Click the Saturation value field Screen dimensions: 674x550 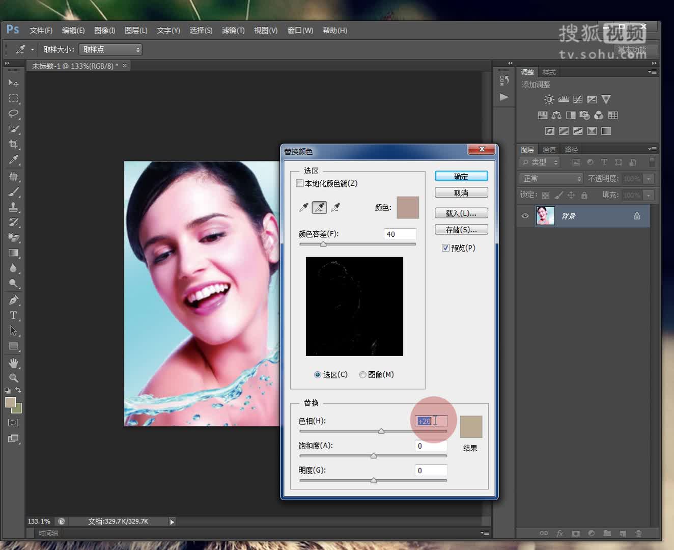(x=431, y=446)
